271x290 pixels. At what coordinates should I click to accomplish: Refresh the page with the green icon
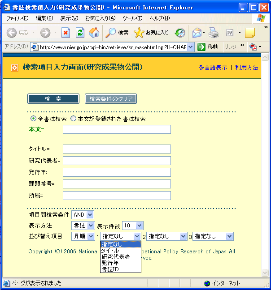[80, 33]
